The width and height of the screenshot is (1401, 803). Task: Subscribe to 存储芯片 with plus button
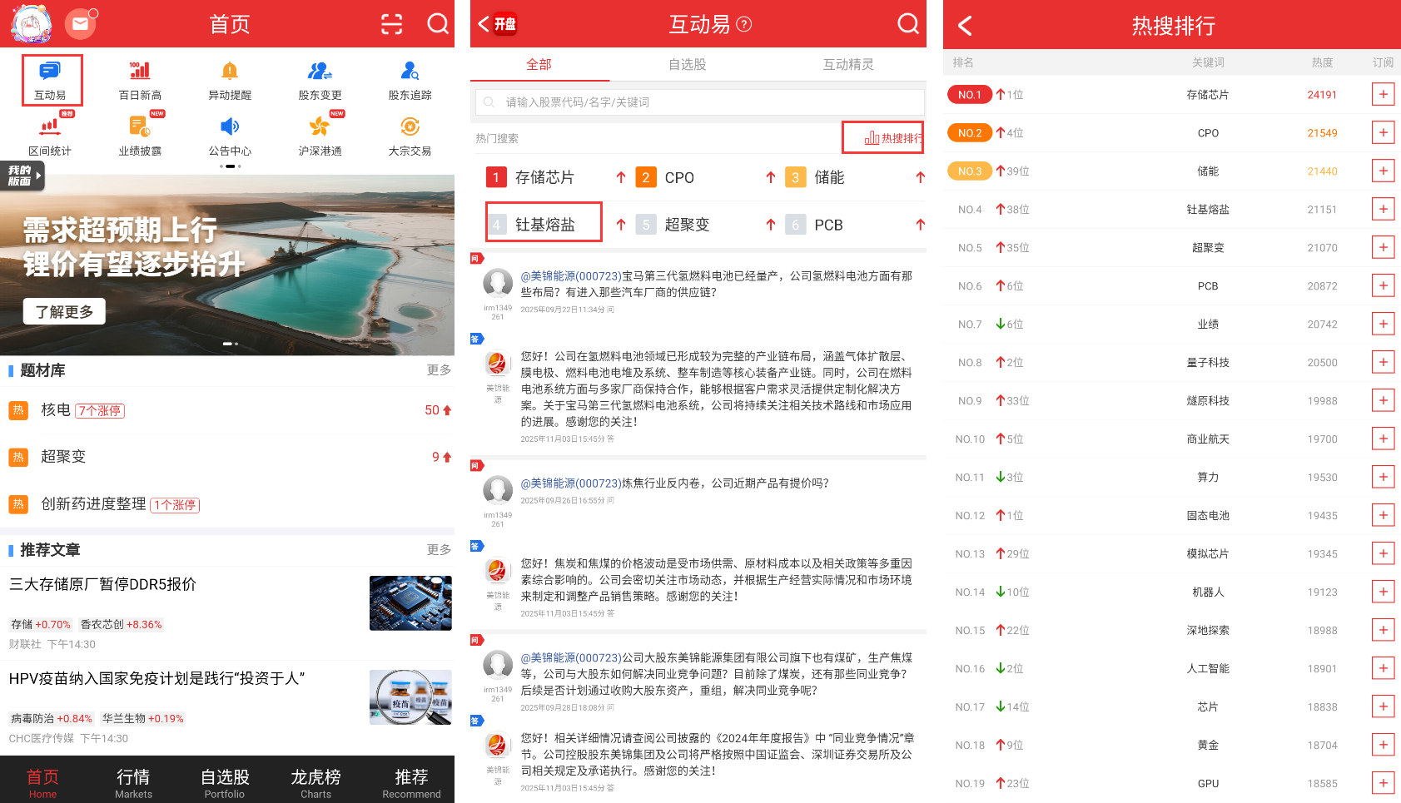pyautogui.click(x=1383, y=95)
